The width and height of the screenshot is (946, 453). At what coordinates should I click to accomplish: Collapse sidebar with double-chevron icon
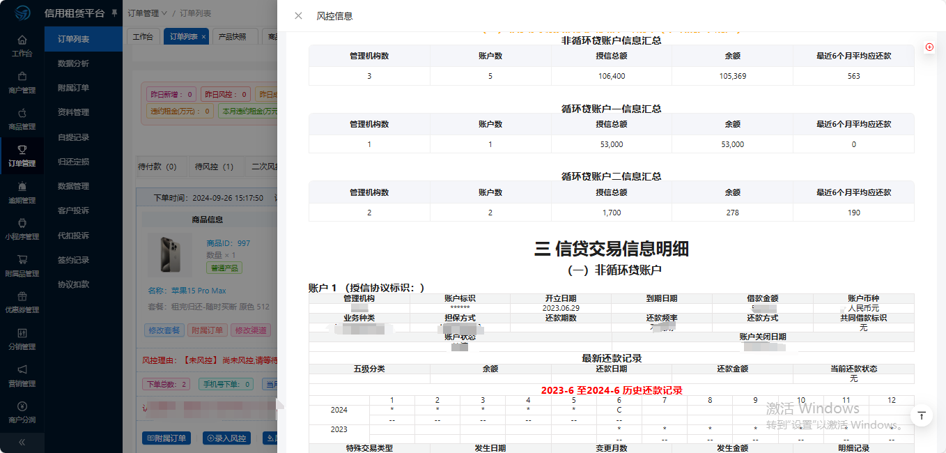tap(22, 442)
